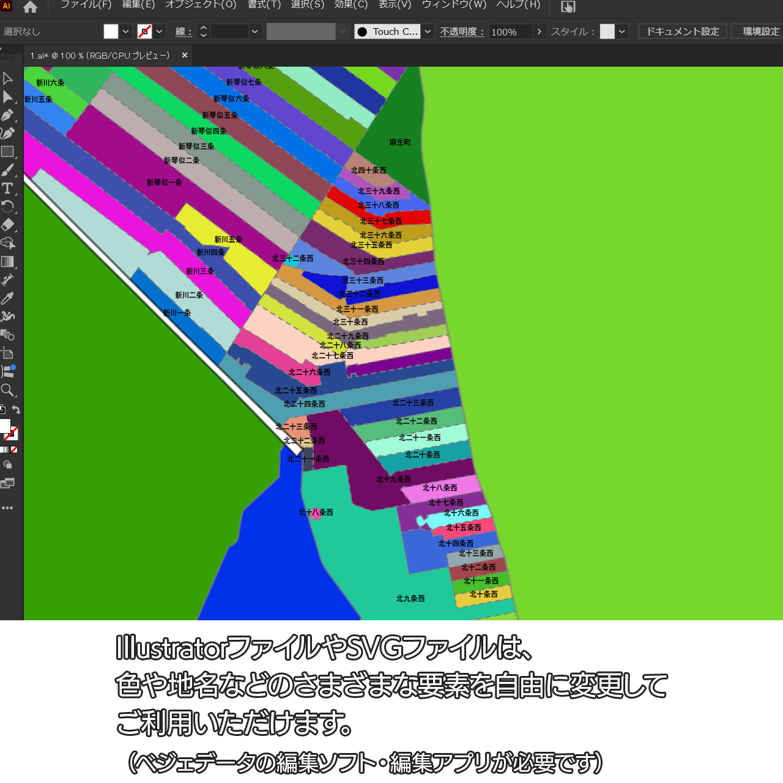
Task: Select the Gradient tool
Action: click(x=7, y=262)
